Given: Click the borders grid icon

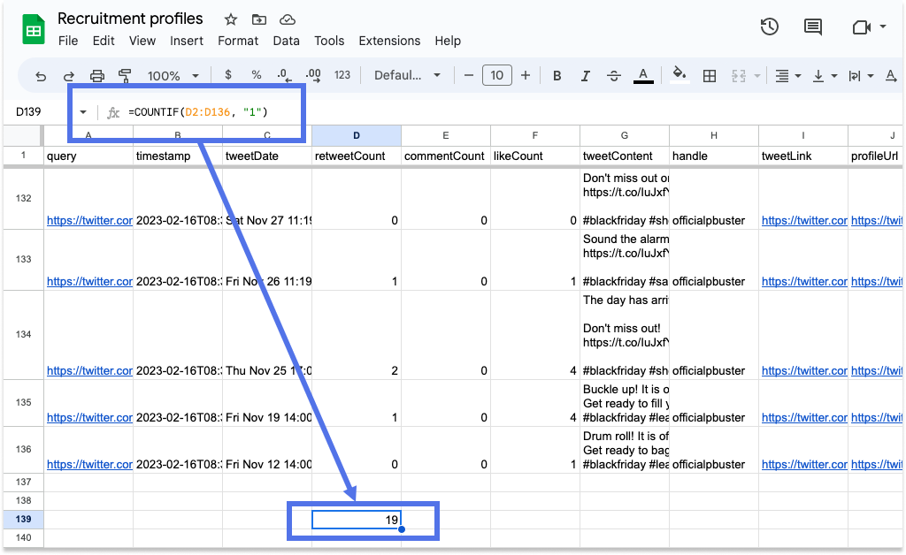Looking at the screenshot, I should (x=709, y=76).
